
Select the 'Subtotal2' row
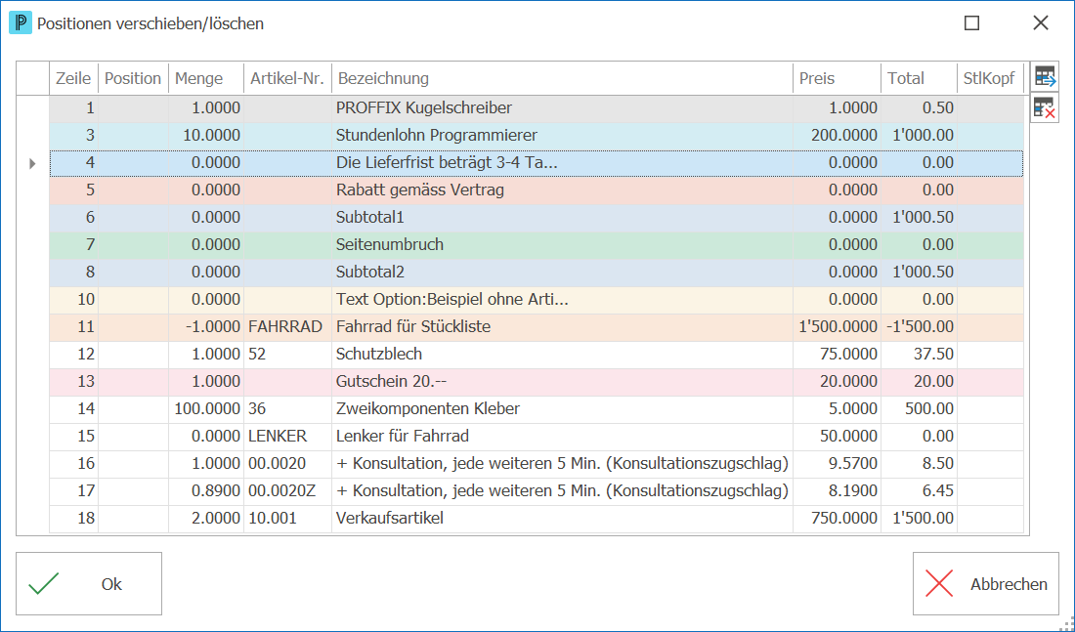[x=537, y=273]
